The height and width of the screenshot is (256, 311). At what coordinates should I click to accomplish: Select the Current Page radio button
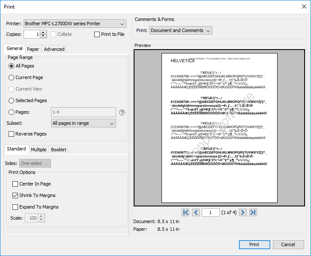[12, 77]
